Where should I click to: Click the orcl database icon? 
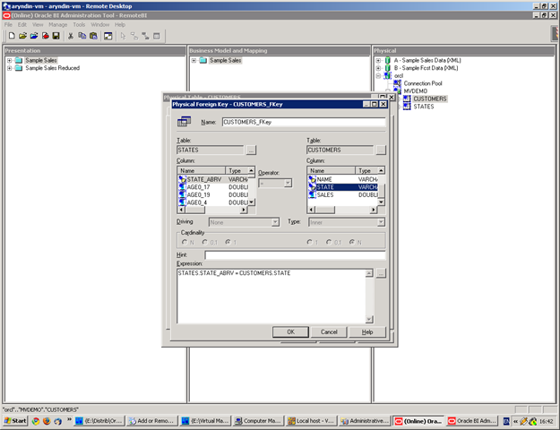tap(387, 76)
